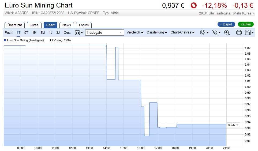Screen dimensions: 258x151
Task: Click the zoom magnifier icon
Action: pyautogui.click(x=227, y=32)
